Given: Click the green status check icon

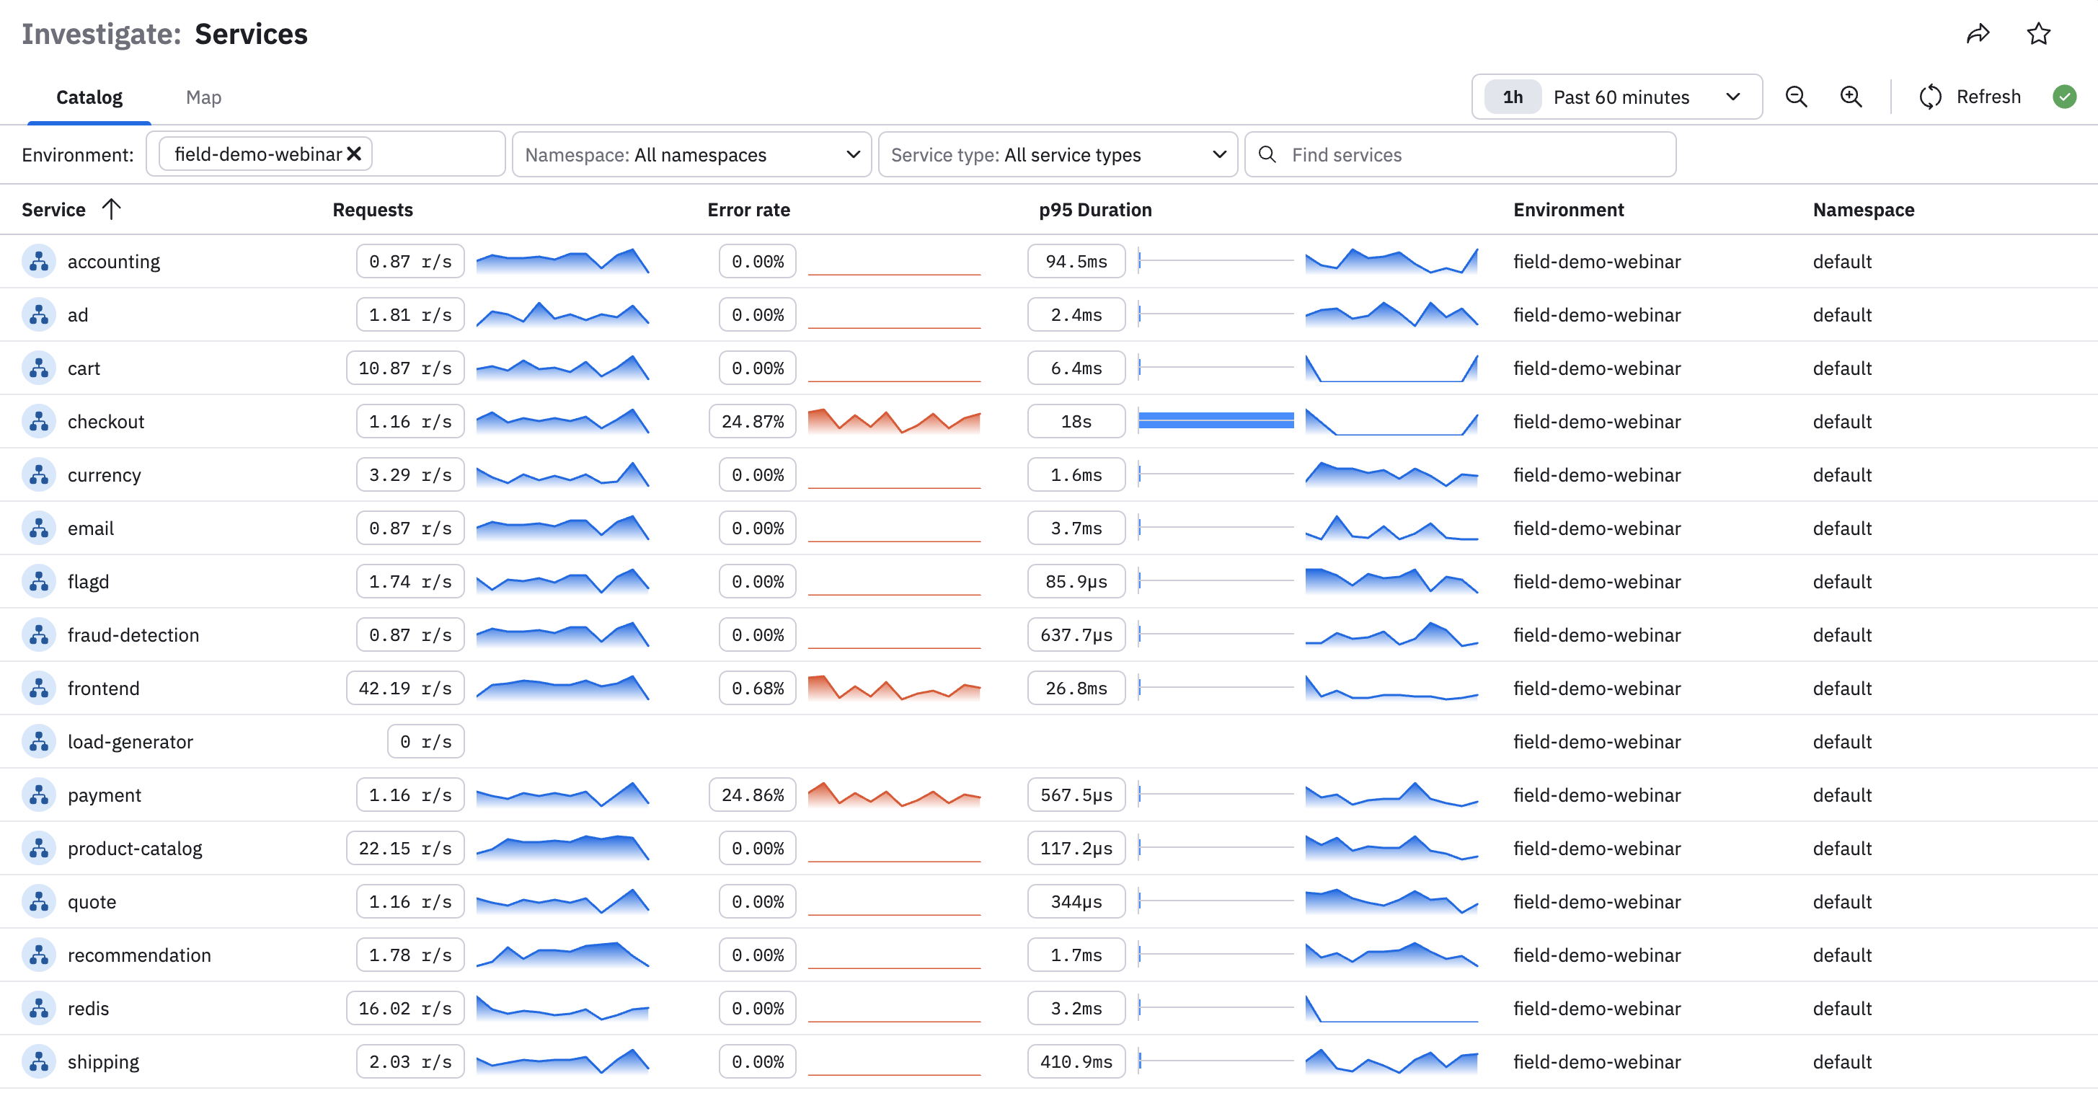Looking at the screenshot, I should [2064, 97].
